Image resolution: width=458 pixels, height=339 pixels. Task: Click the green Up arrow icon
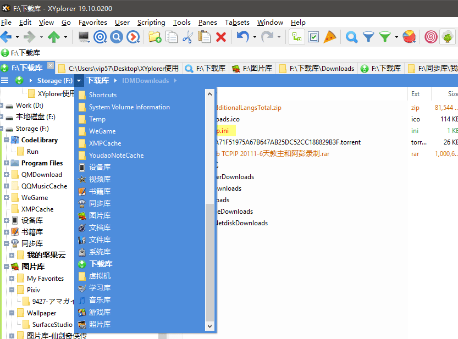click(53, 37)
